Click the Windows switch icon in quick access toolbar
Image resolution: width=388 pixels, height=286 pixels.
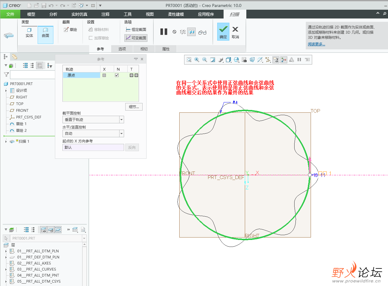(x=81, y=5)
